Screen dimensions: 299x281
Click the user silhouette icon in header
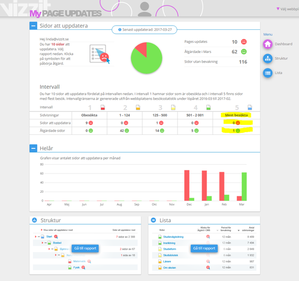coord(145,9)
